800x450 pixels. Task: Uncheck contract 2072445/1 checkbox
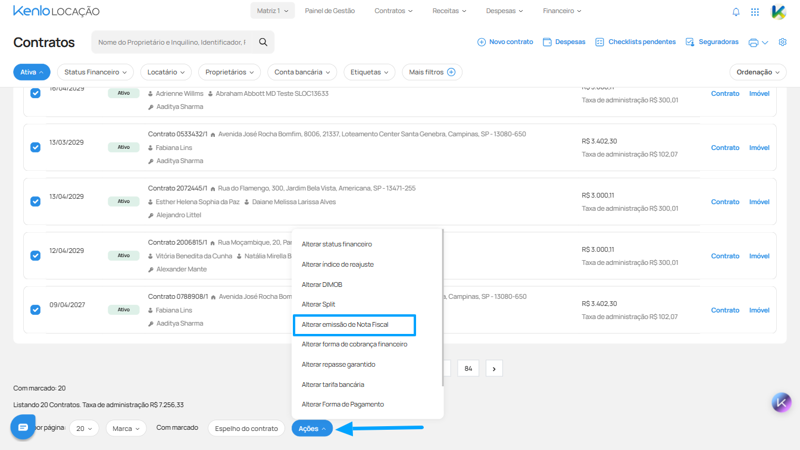tap(35, 201)
